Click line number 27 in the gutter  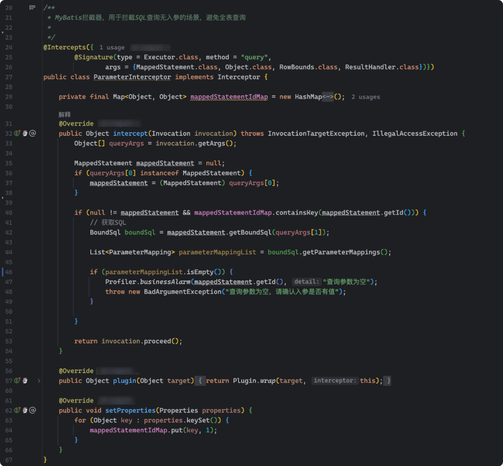click(9, 77)
